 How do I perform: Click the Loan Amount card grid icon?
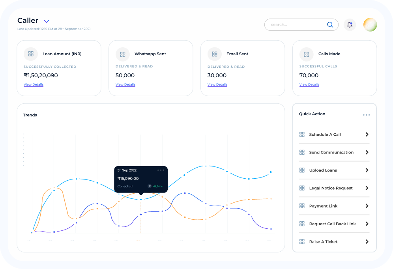coord(31,54)
